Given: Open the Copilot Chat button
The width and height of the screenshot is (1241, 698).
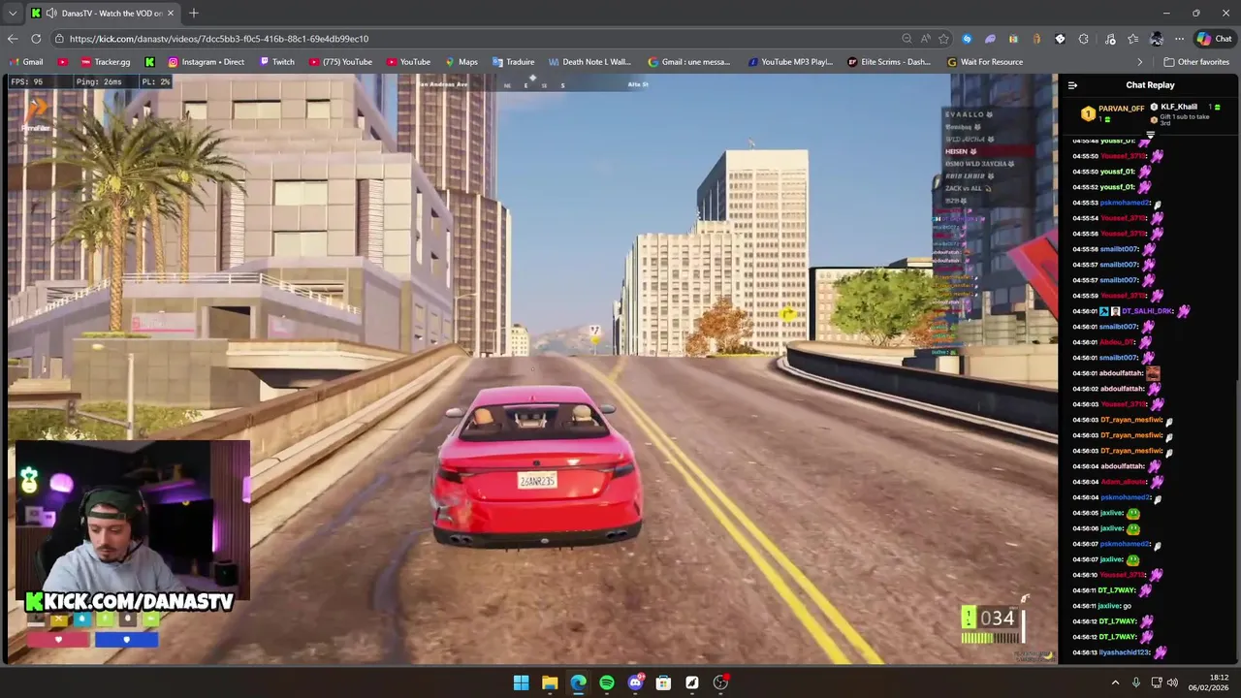Looking at the screenshot, I should point(1214,39).
